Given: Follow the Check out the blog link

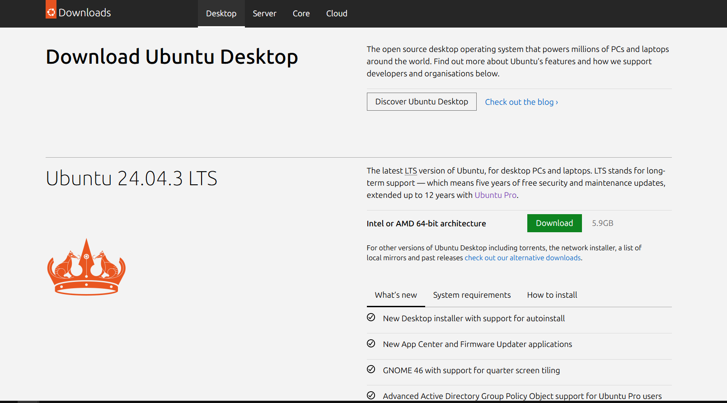Looking at the screenshot, I should 521,102.
